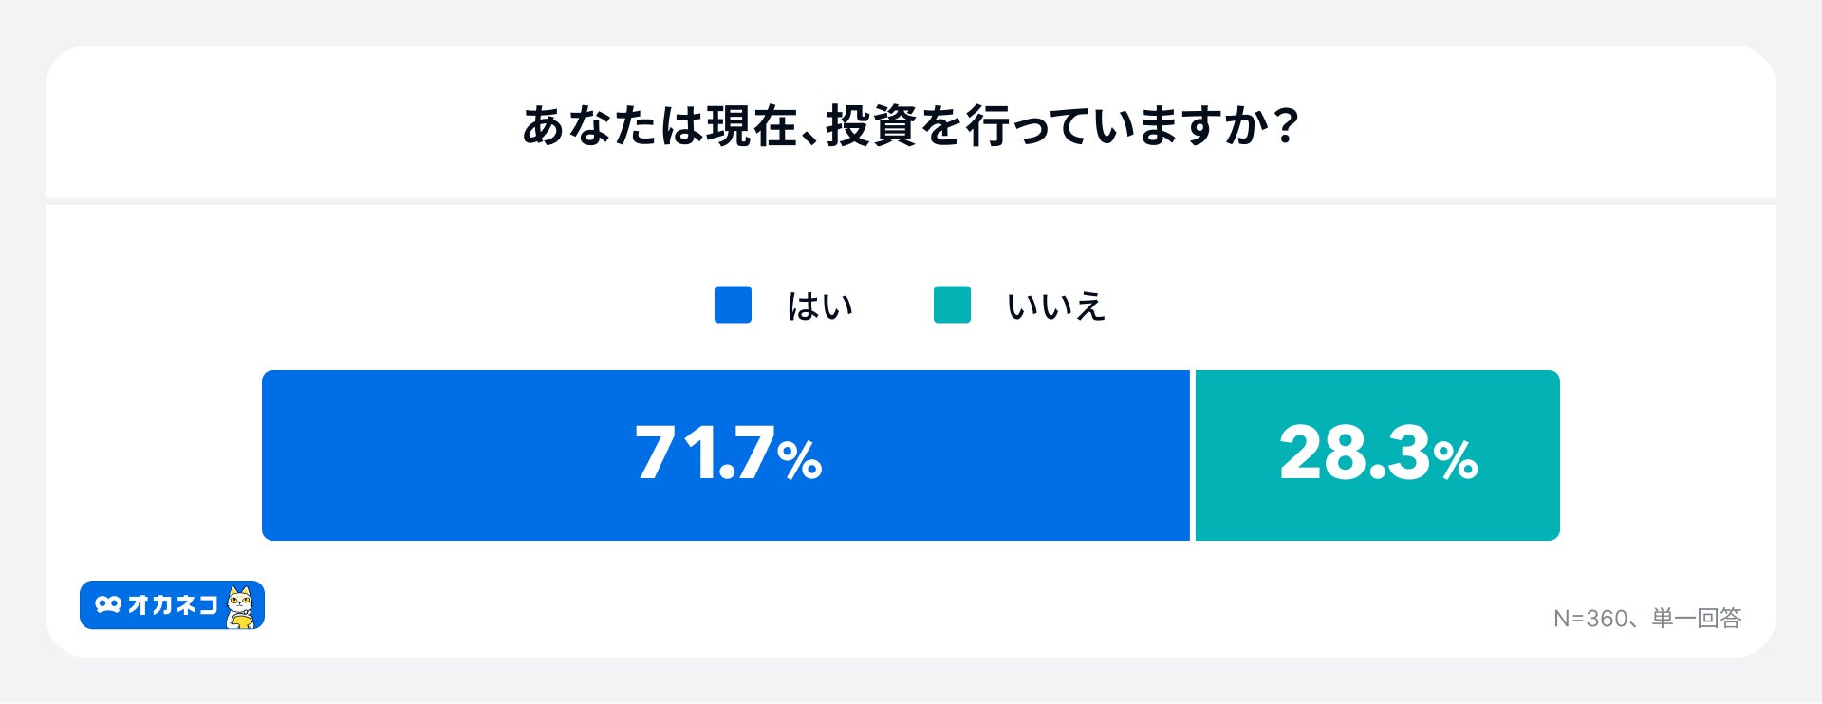Click the オカネコ text in the logo badge
The height and width of the screenshot is (704, 1822).
(173, 604)
